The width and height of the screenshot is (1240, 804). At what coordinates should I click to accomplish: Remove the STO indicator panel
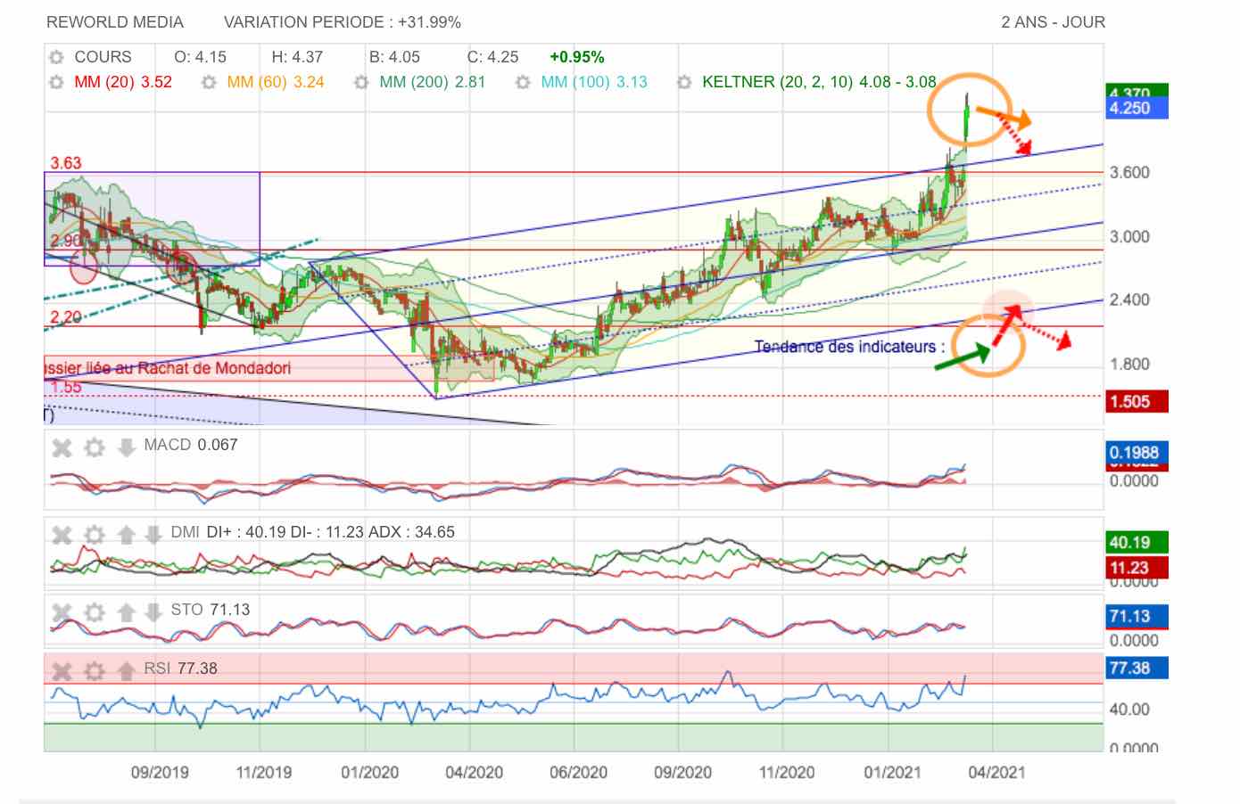click(x=62, y=612)
